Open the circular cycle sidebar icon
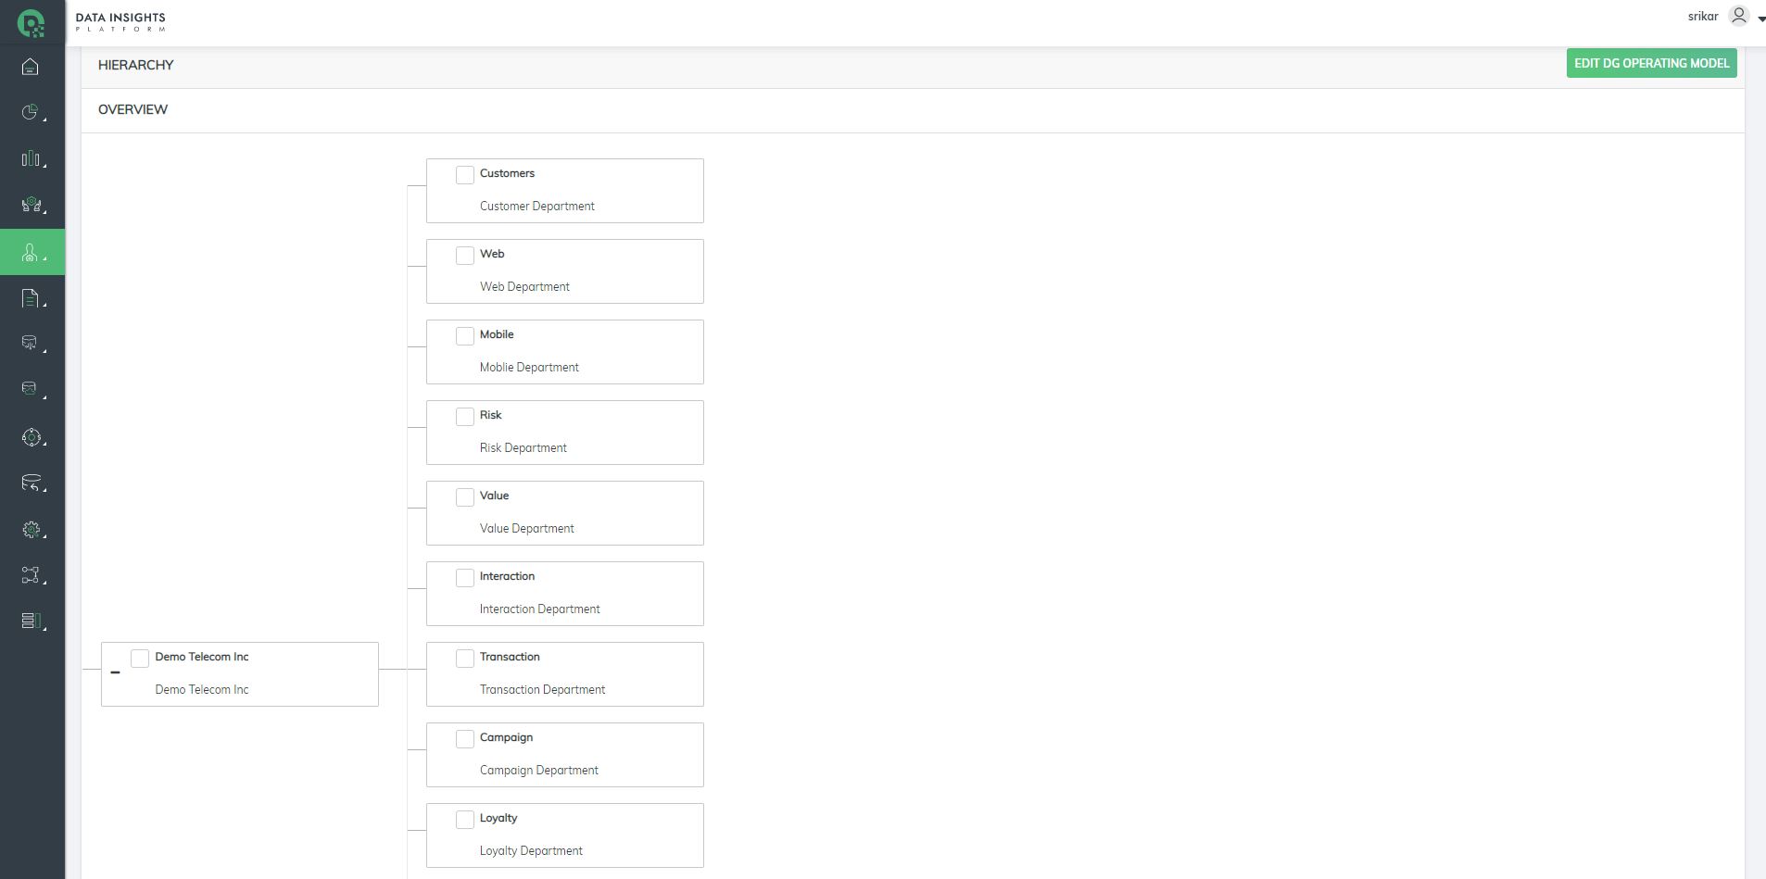This screenshot has height=879, width=1766. tap(31, 437)
